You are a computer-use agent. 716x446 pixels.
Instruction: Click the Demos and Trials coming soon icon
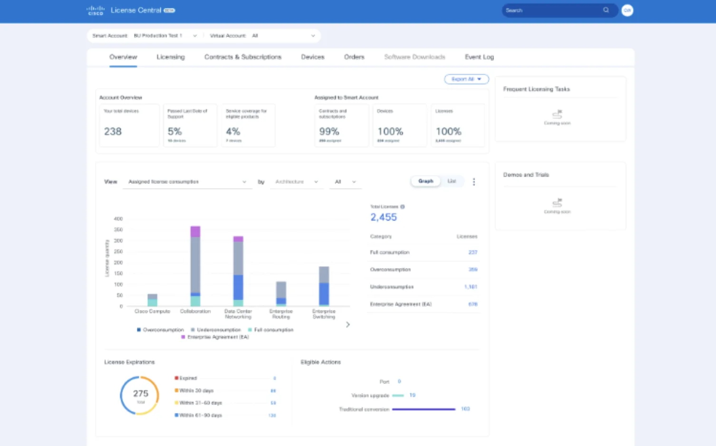click(557, 202)
